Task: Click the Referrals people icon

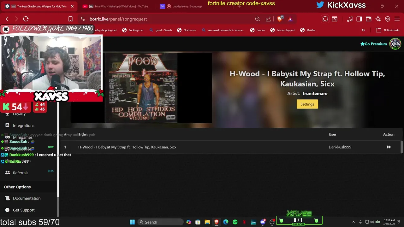Action: click(x=7, y=173)
